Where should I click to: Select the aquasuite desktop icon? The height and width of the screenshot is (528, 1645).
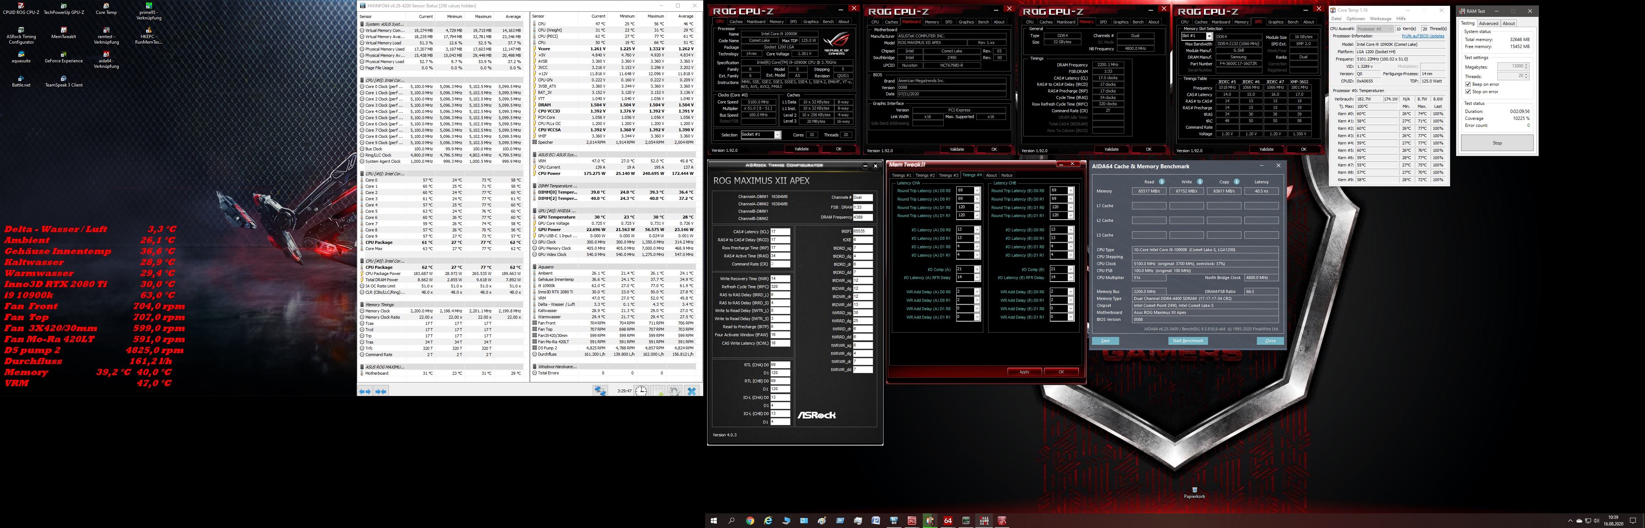coord(21,57)
